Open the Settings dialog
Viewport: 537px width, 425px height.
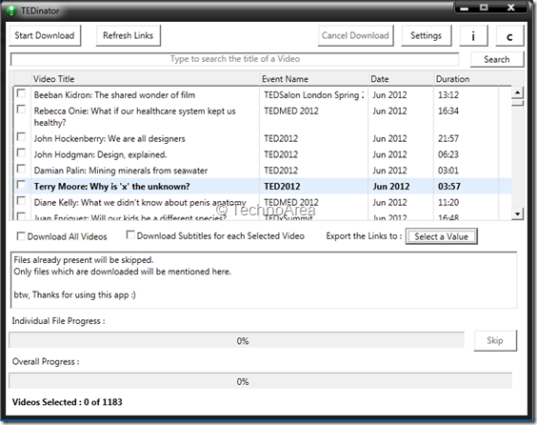[x=426, y=35]
